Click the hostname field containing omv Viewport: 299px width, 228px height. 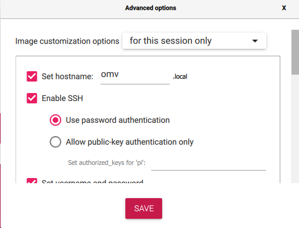(x=135, y=76)
